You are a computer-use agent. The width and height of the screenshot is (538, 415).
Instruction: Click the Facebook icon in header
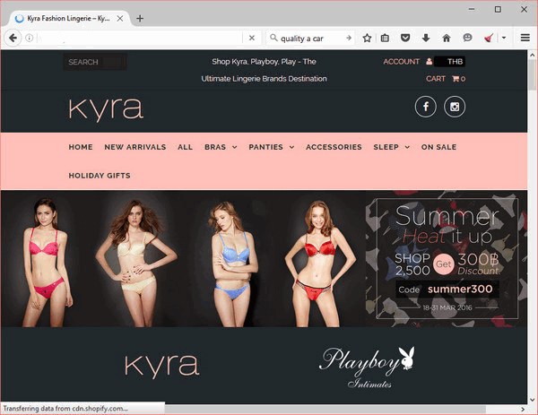(425, 107)
